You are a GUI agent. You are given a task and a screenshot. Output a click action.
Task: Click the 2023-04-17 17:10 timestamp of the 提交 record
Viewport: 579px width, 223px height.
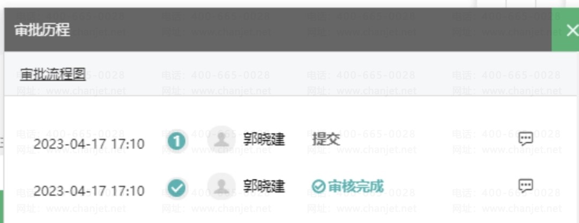point(89,144)
